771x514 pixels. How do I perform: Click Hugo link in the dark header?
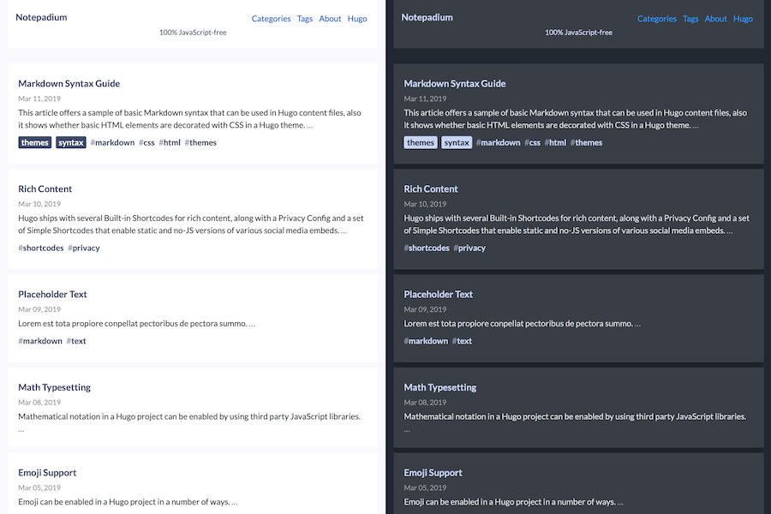coord(743,19)
